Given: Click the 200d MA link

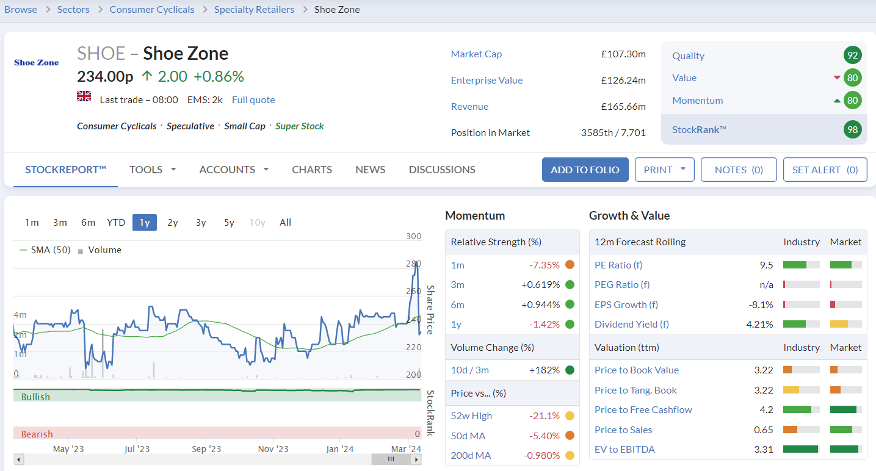Looking at the screenshot, I should tap(471, 455).
